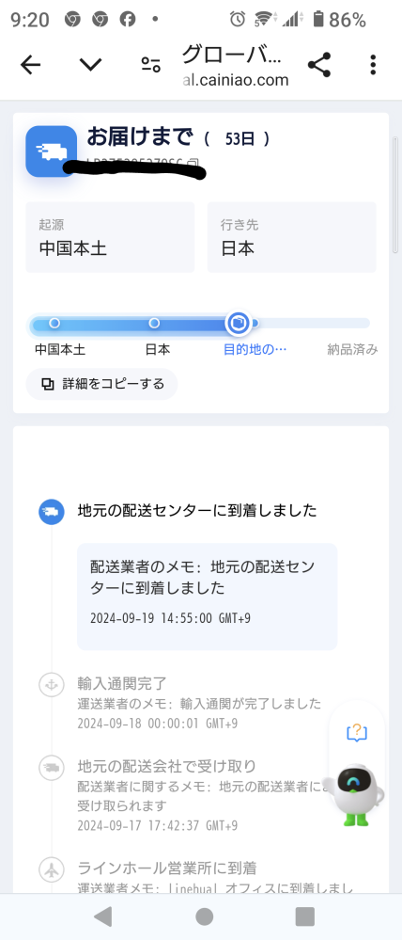Tap the 輸入通関完了 anchor icon
Screen dimensions: 402x940
[x=52, y=685]
